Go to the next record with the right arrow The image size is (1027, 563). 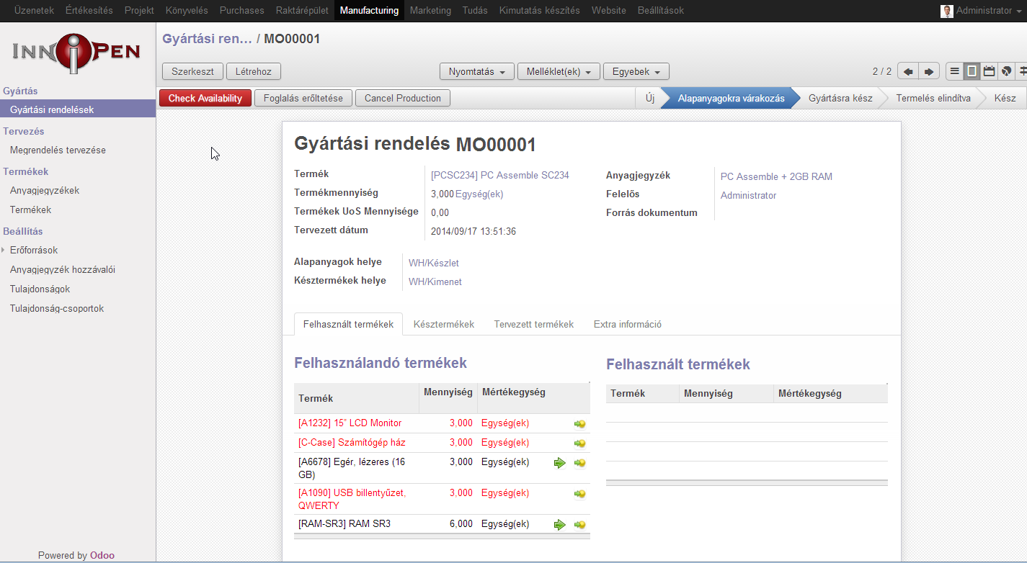point(929,71)
